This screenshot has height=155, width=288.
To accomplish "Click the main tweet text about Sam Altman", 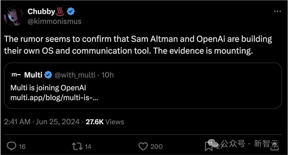I will coord(138,45).
